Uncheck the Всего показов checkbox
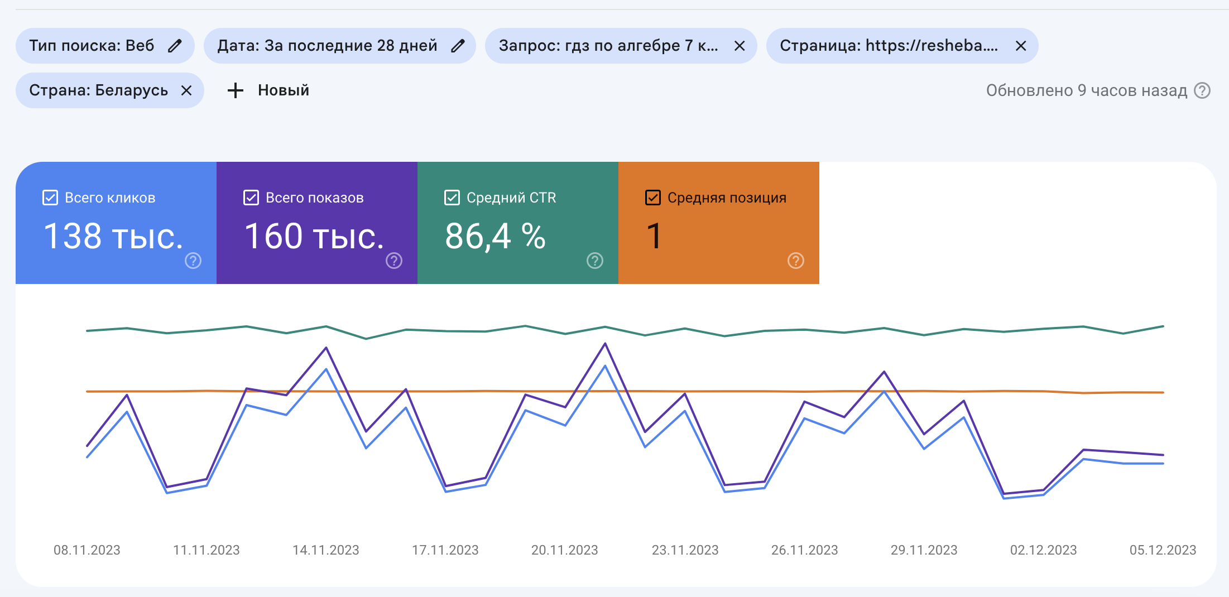Image resolution: width=1229 pixels, height=597 pixels. point(251,198)
